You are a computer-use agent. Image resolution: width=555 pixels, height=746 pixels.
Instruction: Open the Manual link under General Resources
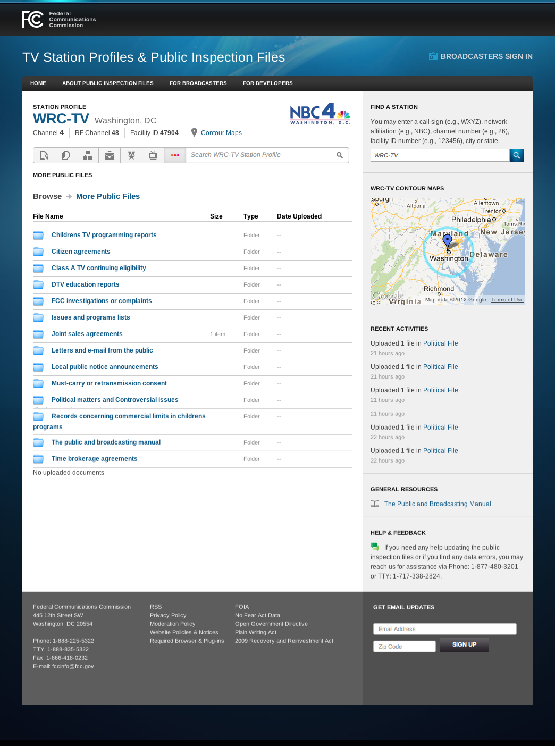(438, 504)
